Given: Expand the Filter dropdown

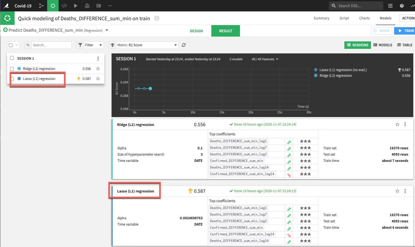Looking at the screenshot, I should tap(90, 45).
